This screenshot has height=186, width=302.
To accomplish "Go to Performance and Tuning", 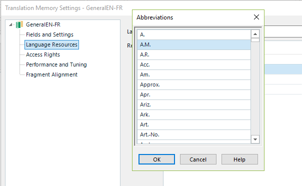I will click(x=56, y=64).
